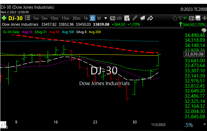The image size is (207, 131).
Task: Click the save floppy disk icon
Action: 198,18
